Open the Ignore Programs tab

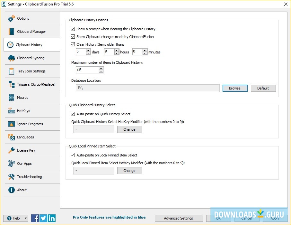[x=32, y=124]
